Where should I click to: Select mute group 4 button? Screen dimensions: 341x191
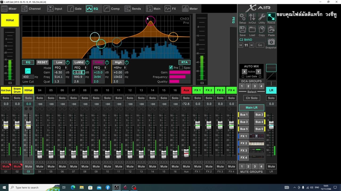261,167
